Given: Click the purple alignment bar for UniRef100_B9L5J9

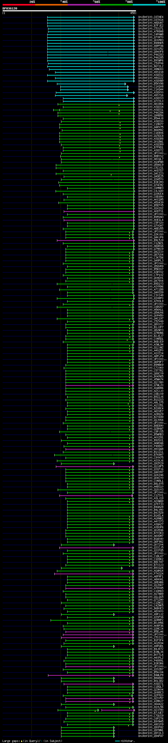Looking at the screenshot, I should [96, 240].
